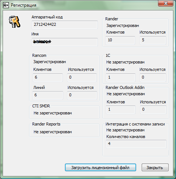The height and width of the screenshot is (179, 176).
Task: Click Не зарегистрирован under Rander Outlook Addin
Action: [x=126, y=94]
